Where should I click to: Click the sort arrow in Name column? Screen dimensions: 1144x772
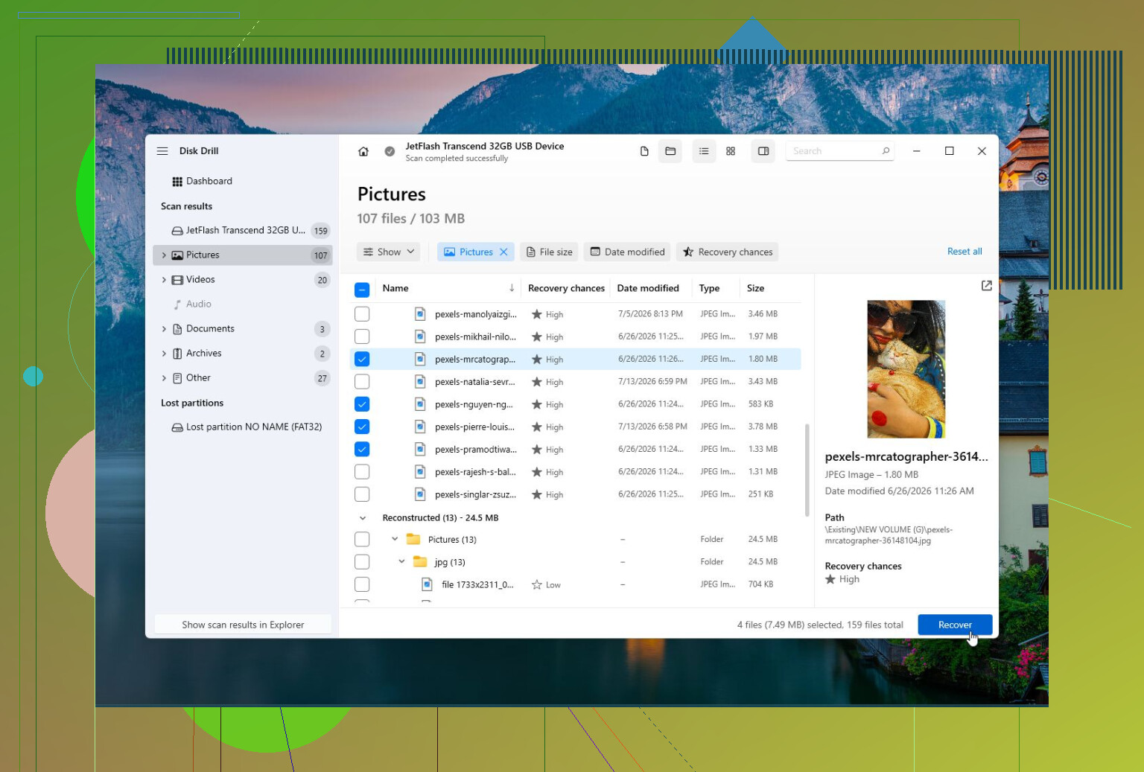[x=512, y=288]
